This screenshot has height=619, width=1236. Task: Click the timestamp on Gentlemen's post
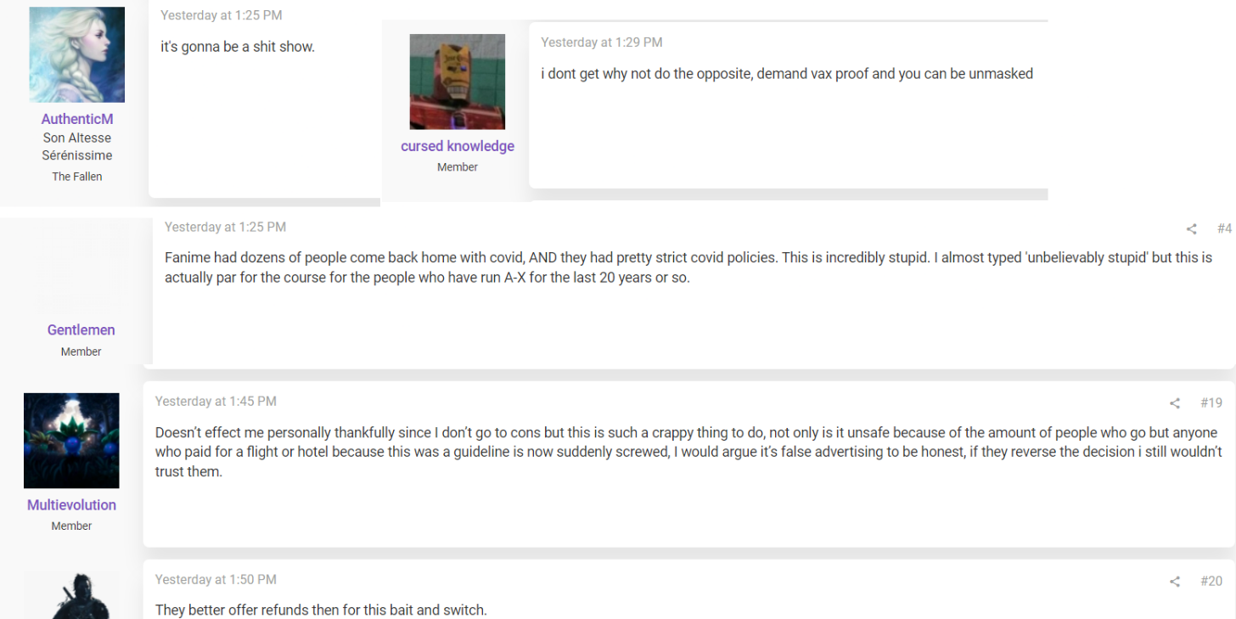225,228
